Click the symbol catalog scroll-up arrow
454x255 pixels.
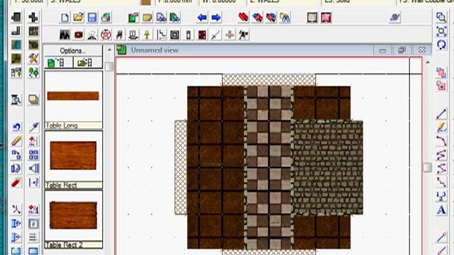(x=109, y=50)
